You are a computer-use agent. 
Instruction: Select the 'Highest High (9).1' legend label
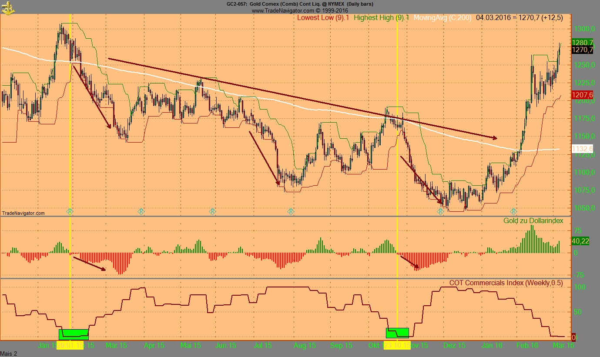pyautogui.click(x=382, y=18)
